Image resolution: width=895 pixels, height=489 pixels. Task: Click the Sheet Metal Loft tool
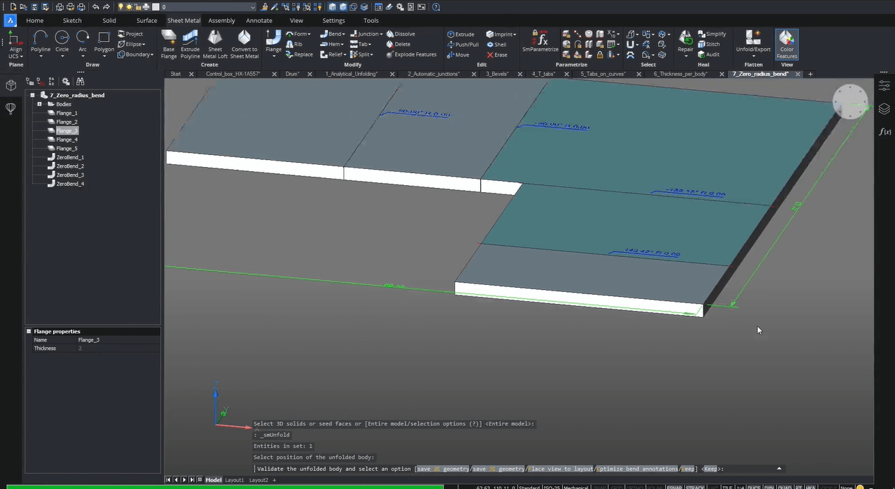[215, 43]
